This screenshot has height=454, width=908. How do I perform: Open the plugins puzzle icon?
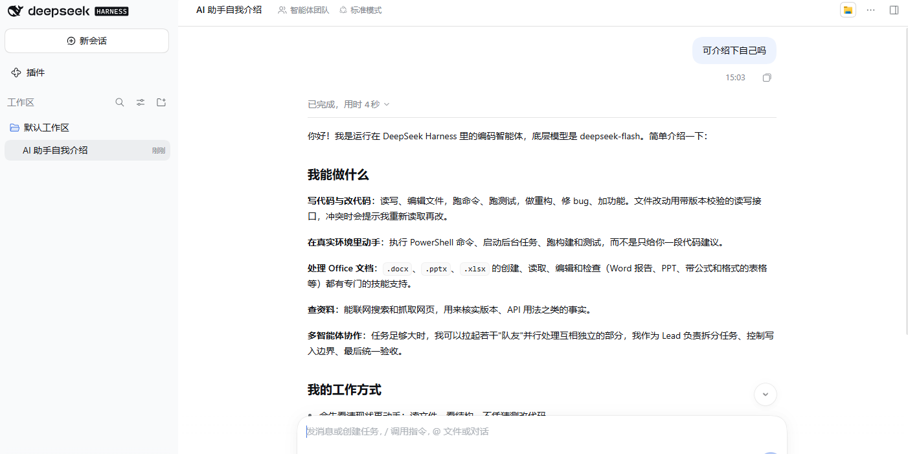tap(16, 73)
